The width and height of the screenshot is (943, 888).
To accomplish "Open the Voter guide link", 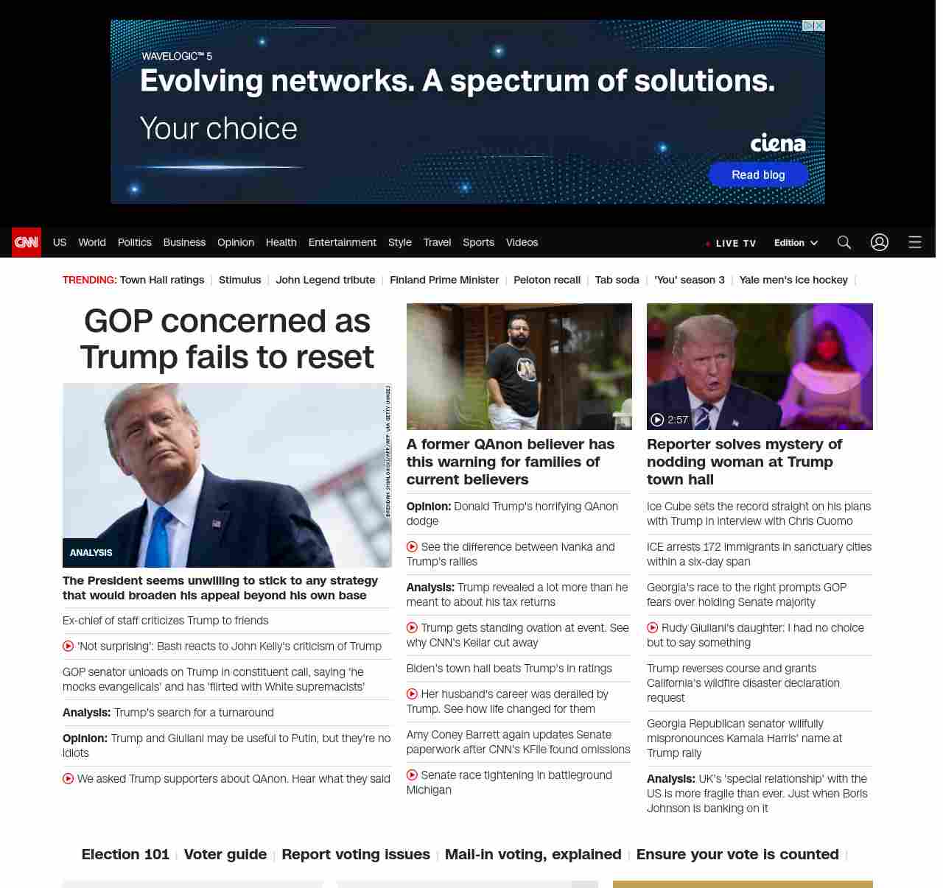I will 225,854.
